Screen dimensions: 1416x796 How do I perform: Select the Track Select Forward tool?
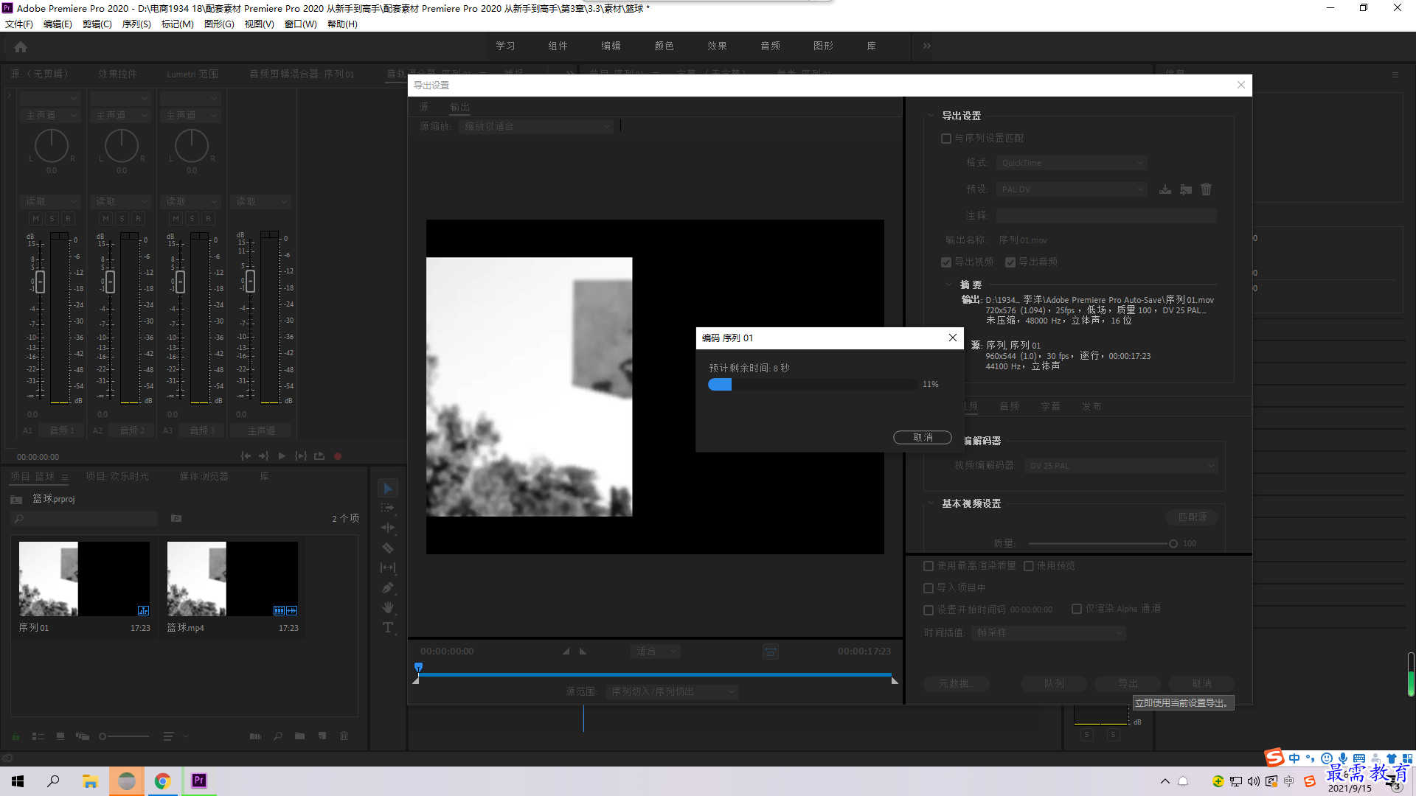pyautogui.click(x=388, y=508)
